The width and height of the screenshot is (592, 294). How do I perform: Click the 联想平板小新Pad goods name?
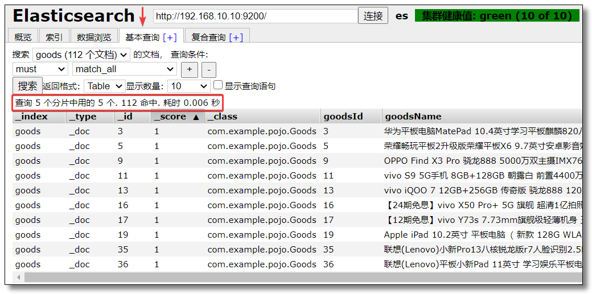[483, 264]
